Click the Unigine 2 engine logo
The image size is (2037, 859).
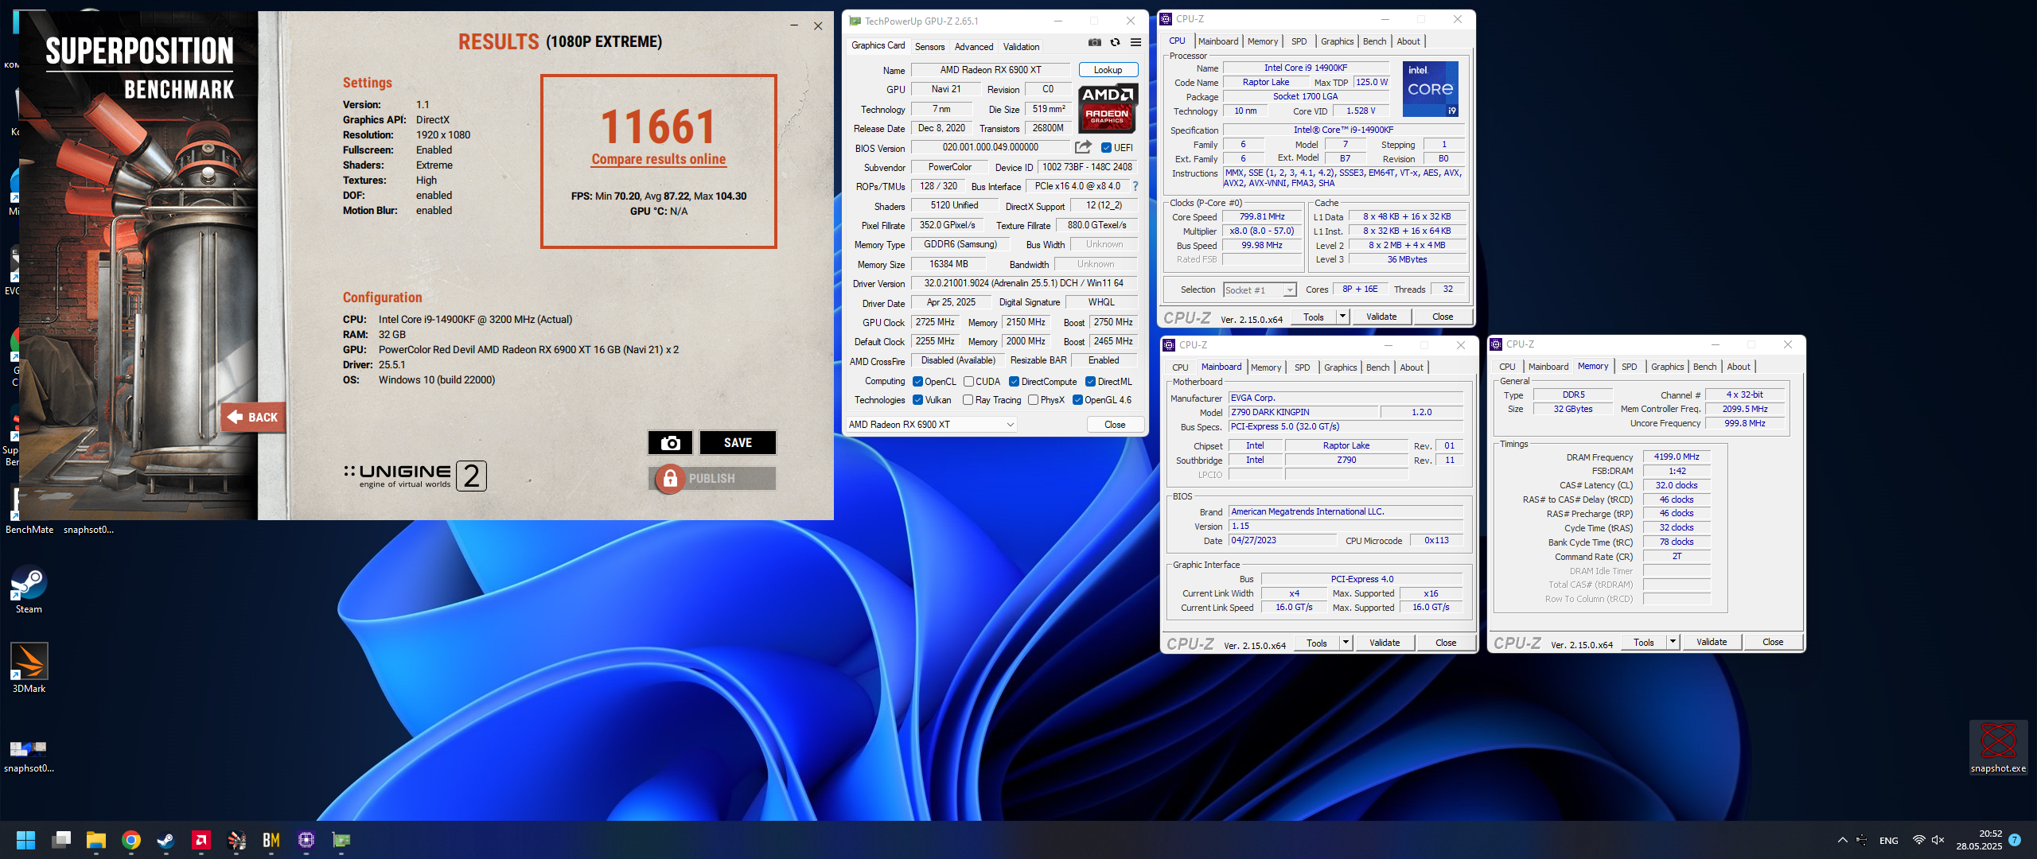click(415, 476)
